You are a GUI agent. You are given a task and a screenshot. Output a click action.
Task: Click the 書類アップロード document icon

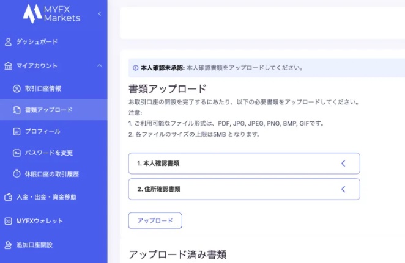point(17,110)
